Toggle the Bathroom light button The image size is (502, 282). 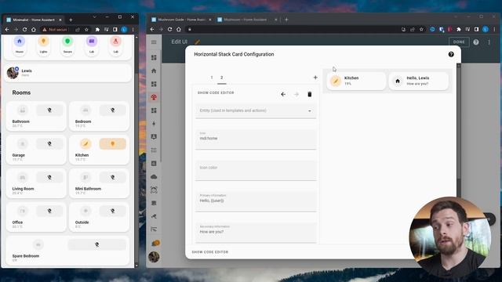49,110
